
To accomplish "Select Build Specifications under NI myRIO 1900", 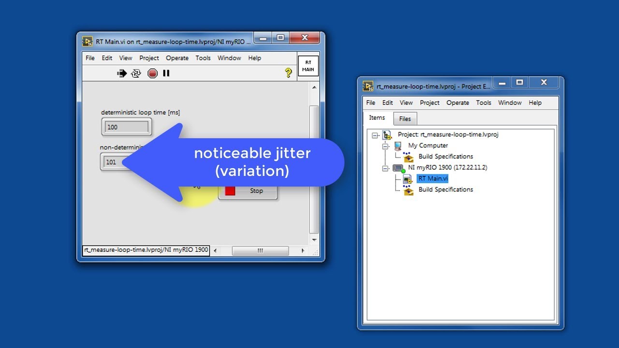I will pos(446,190).
